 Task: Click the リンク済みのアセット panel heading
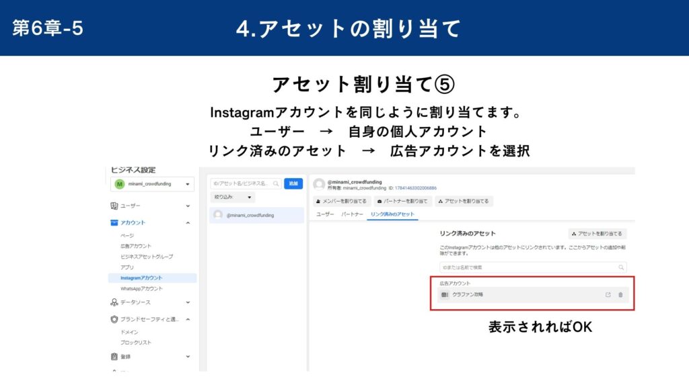pos(468,234)
